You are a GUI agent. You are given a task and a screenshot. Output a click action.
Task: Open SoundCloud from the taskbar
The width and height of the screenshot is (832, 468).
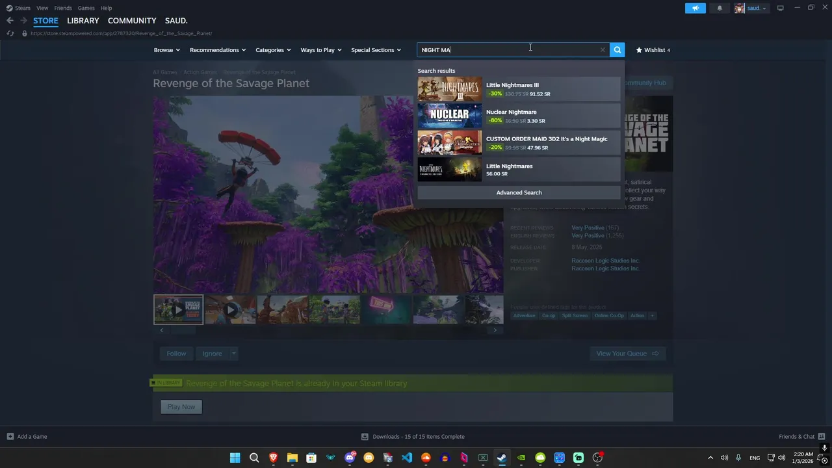[x=426, y=458]
